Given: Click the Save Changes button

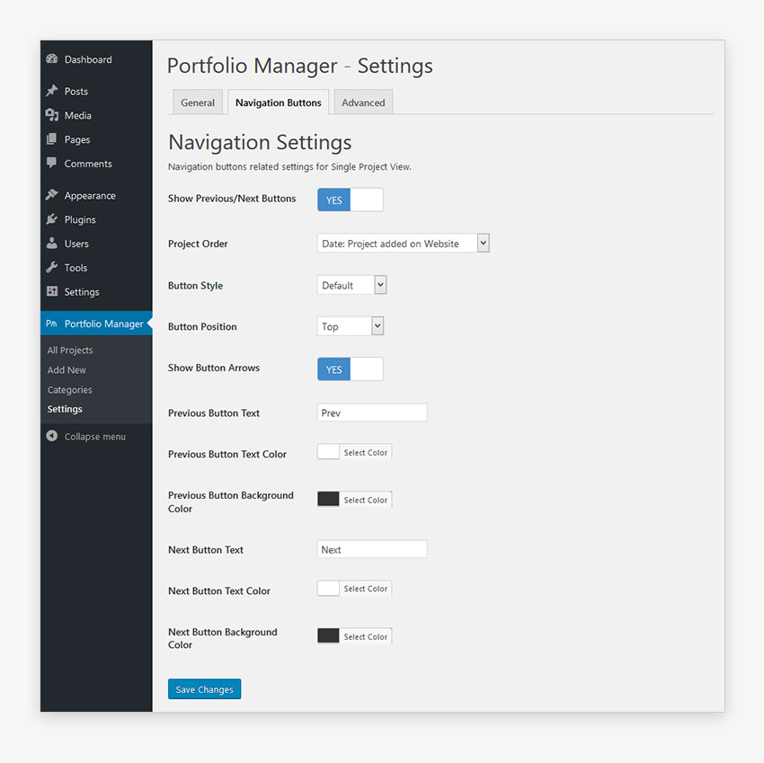Looking at the screenshot, I should point(204,689).
